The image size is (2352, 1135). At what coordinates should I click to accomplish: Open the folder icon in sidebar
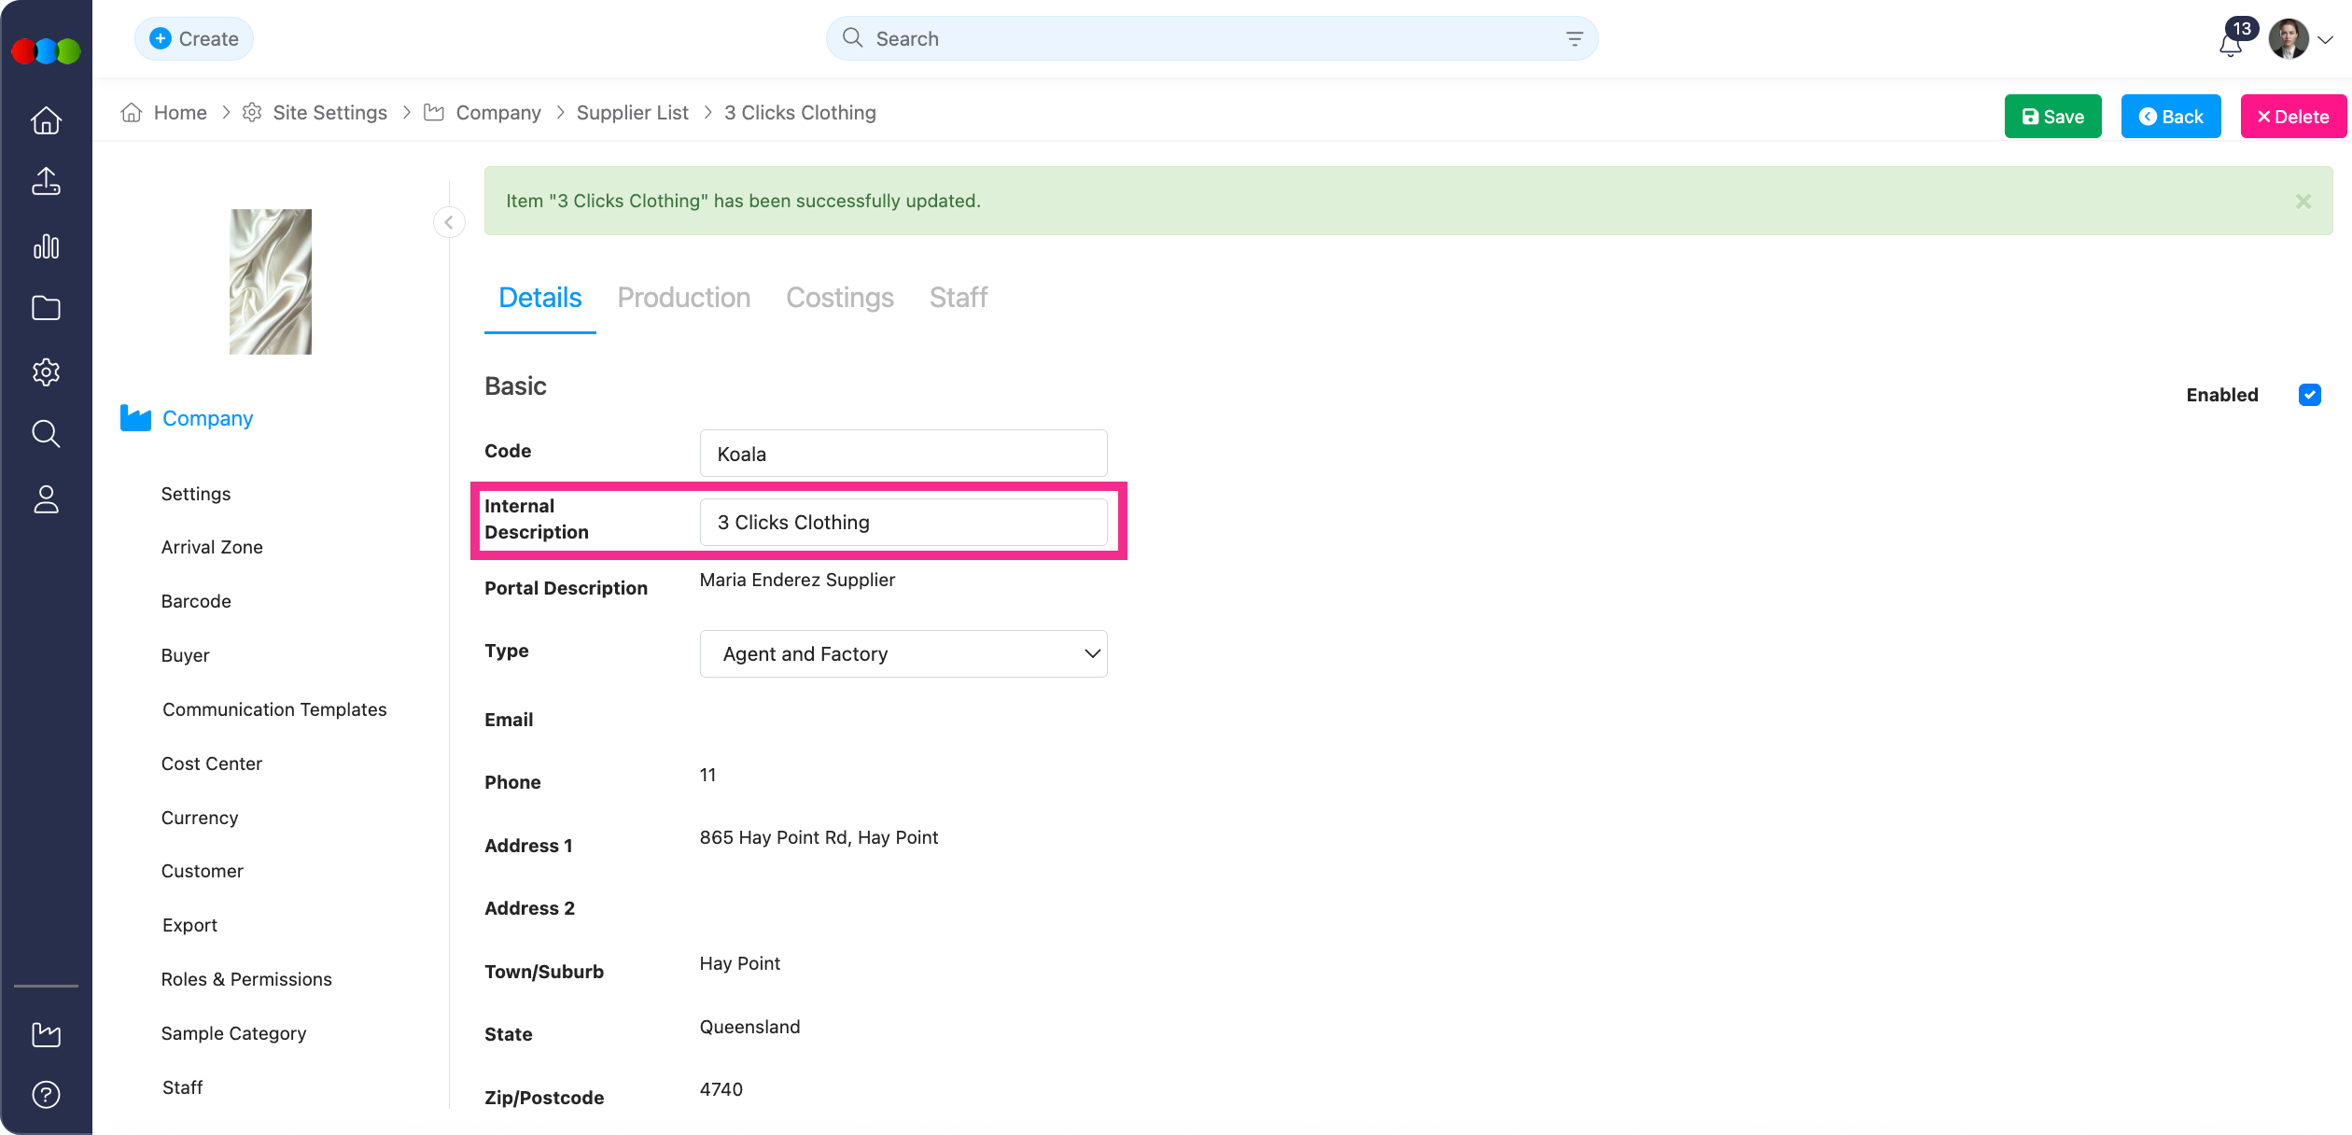[46, 308]
